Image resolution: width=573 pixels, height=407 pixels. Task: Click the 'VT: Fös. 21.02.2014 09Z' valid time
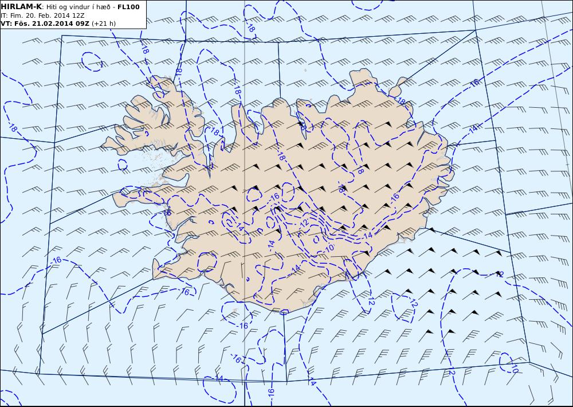tap(45, 24)
